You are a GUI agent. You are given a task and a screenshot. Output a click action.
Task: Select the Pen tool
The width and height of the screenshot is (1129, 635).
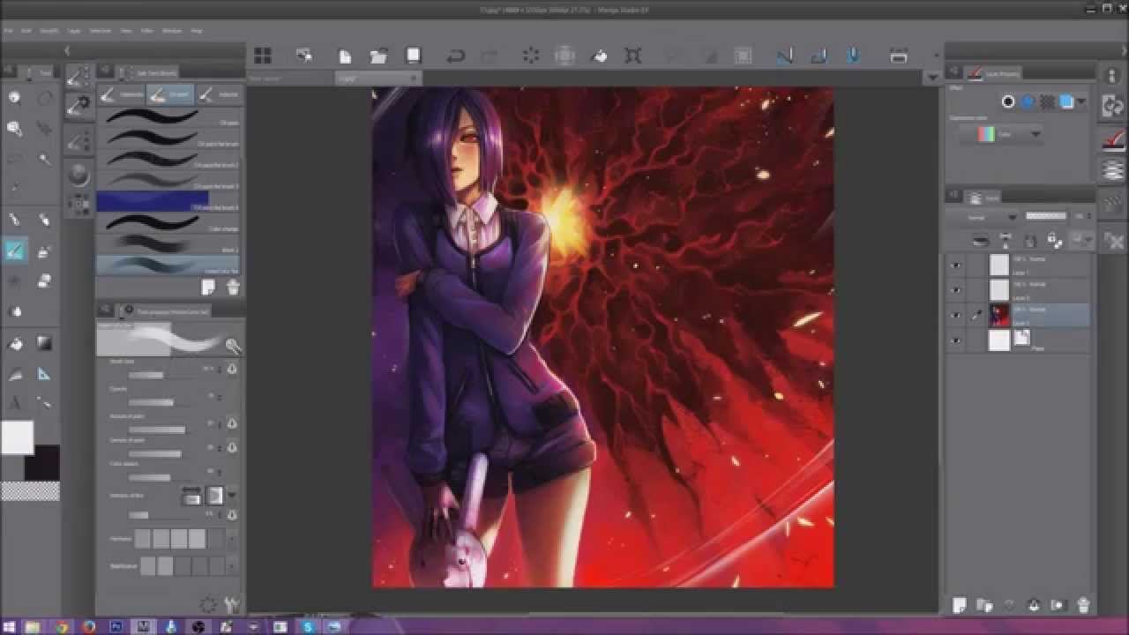point(15,220)
